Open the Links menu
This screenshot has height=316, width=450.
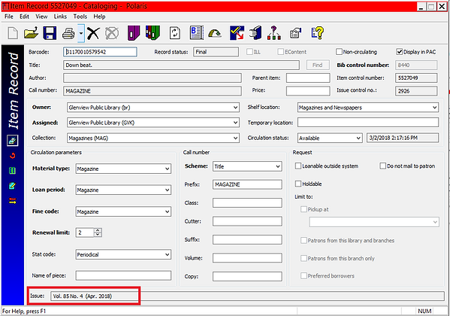pyautogui.click(x=60, y=17)
